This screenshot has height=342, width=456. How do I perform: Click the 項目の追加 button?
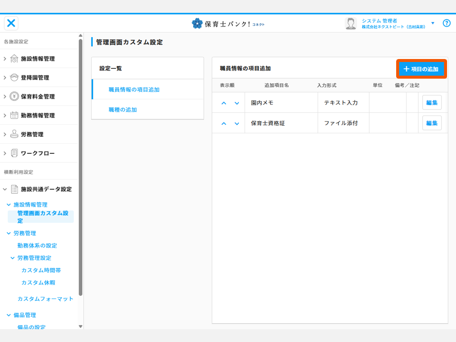(421, 69)
